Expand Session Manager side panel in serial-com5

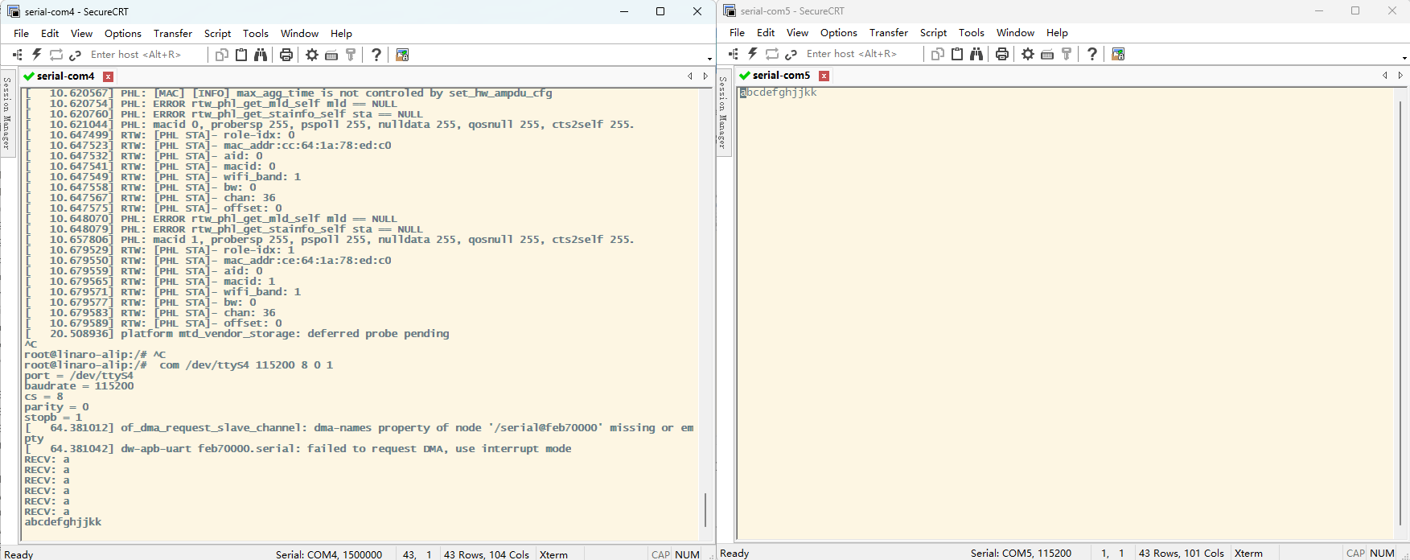[x=723, y=113]
